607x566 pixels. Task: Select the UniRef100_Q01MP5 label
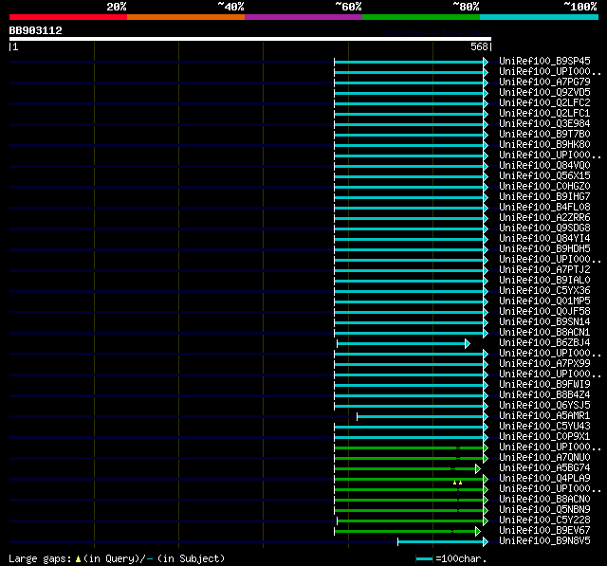tap(544, 301)
